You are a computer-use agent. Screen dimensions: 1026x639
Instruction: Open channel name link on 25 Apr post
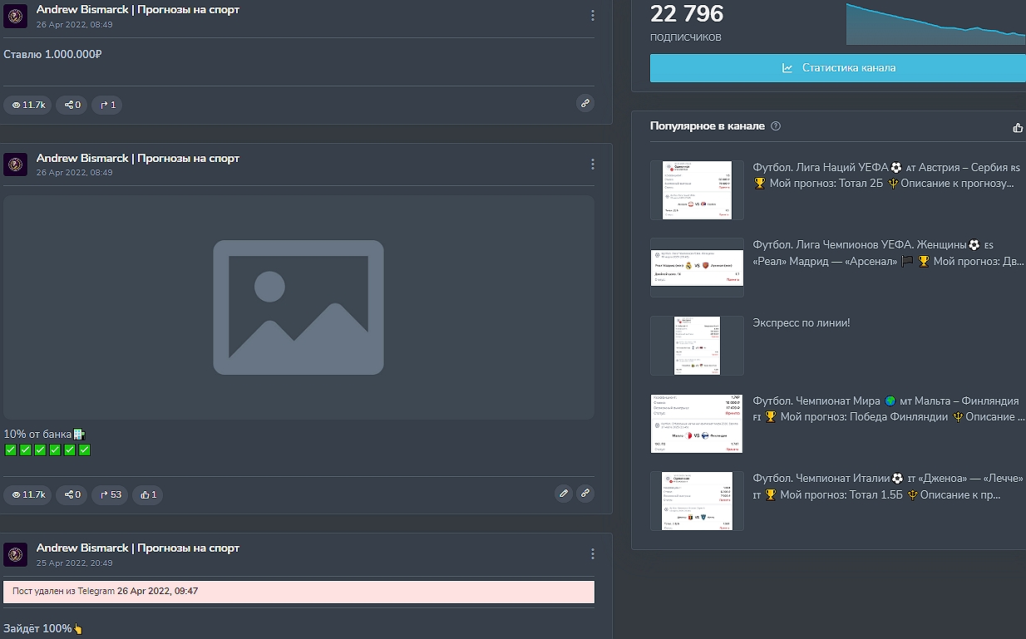(137, 548)
